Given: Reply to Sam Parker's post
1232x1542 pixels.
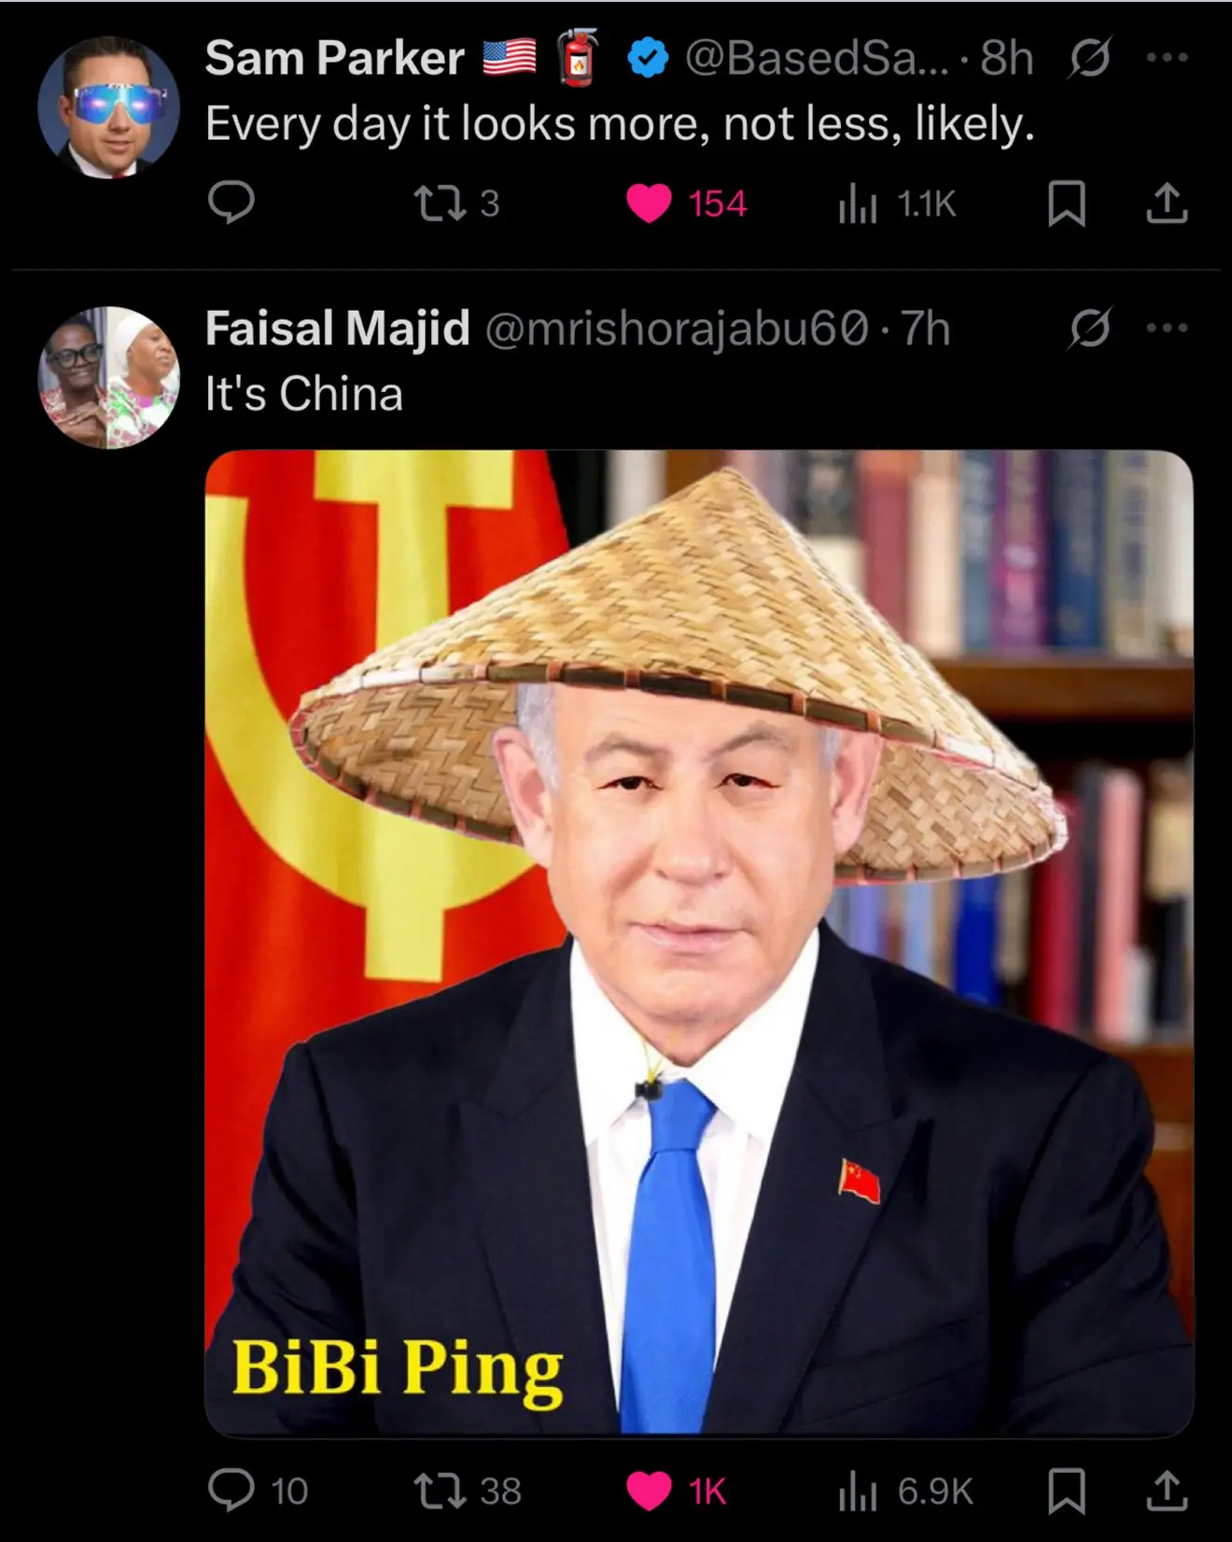Looking at the screenshot, I should pos(231,203).
